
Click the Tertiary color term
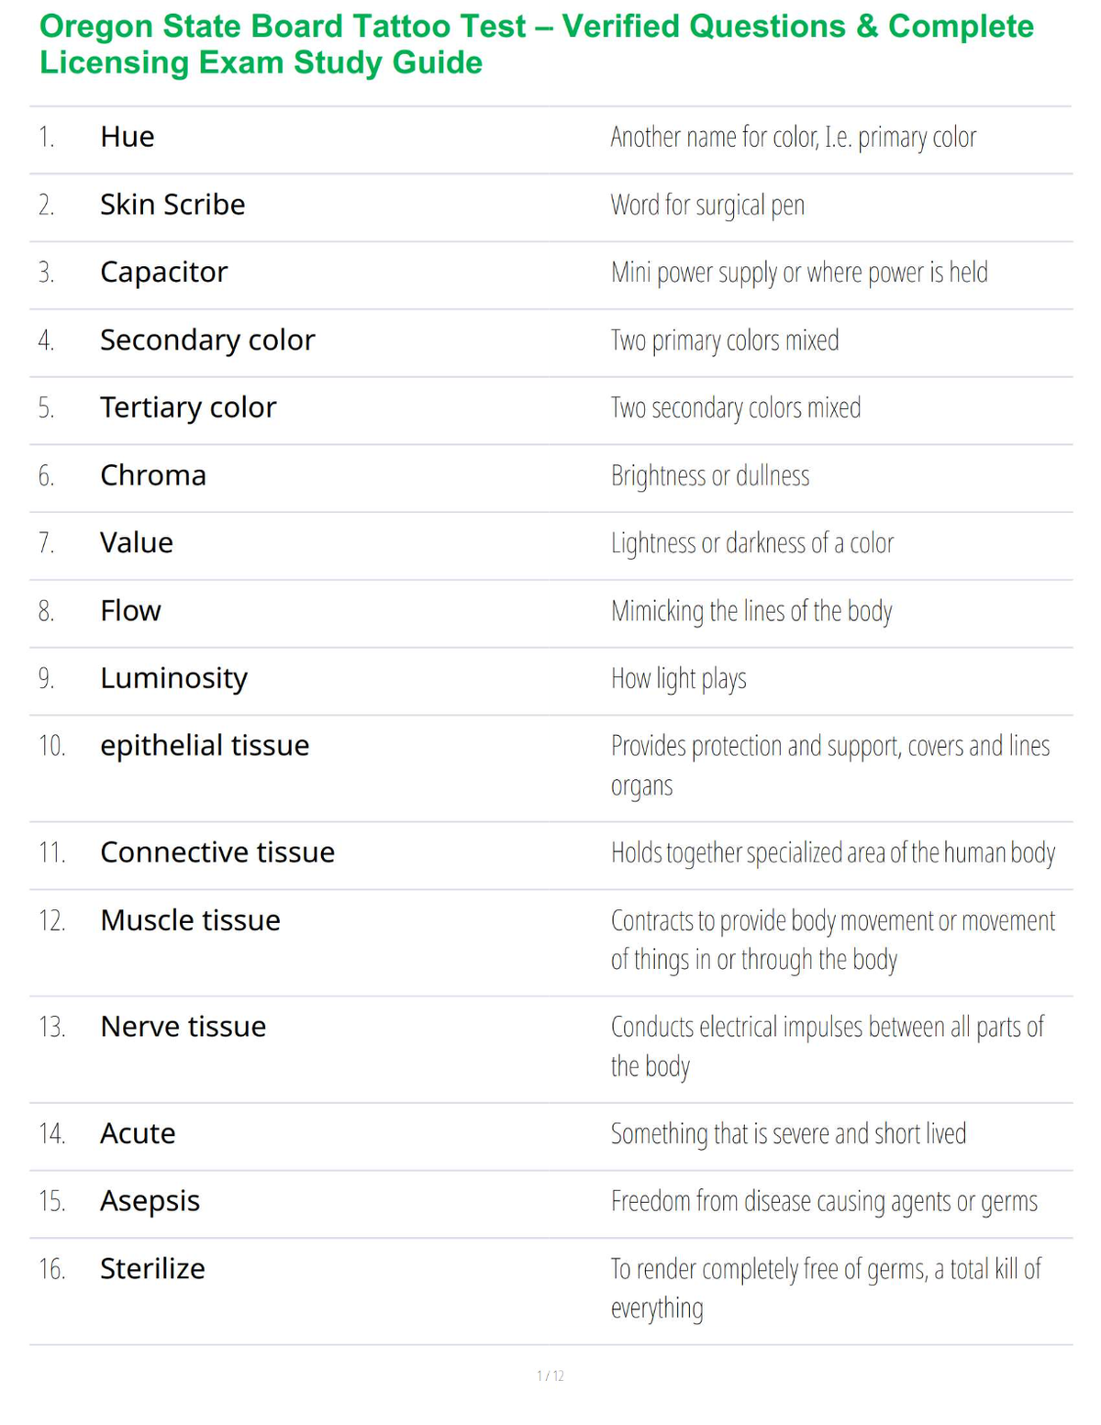(x=188, y=407)
